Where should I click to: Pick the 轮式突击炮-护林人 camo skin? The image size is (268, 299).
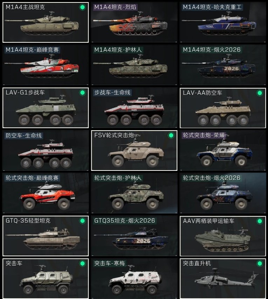tap(134, 193)
